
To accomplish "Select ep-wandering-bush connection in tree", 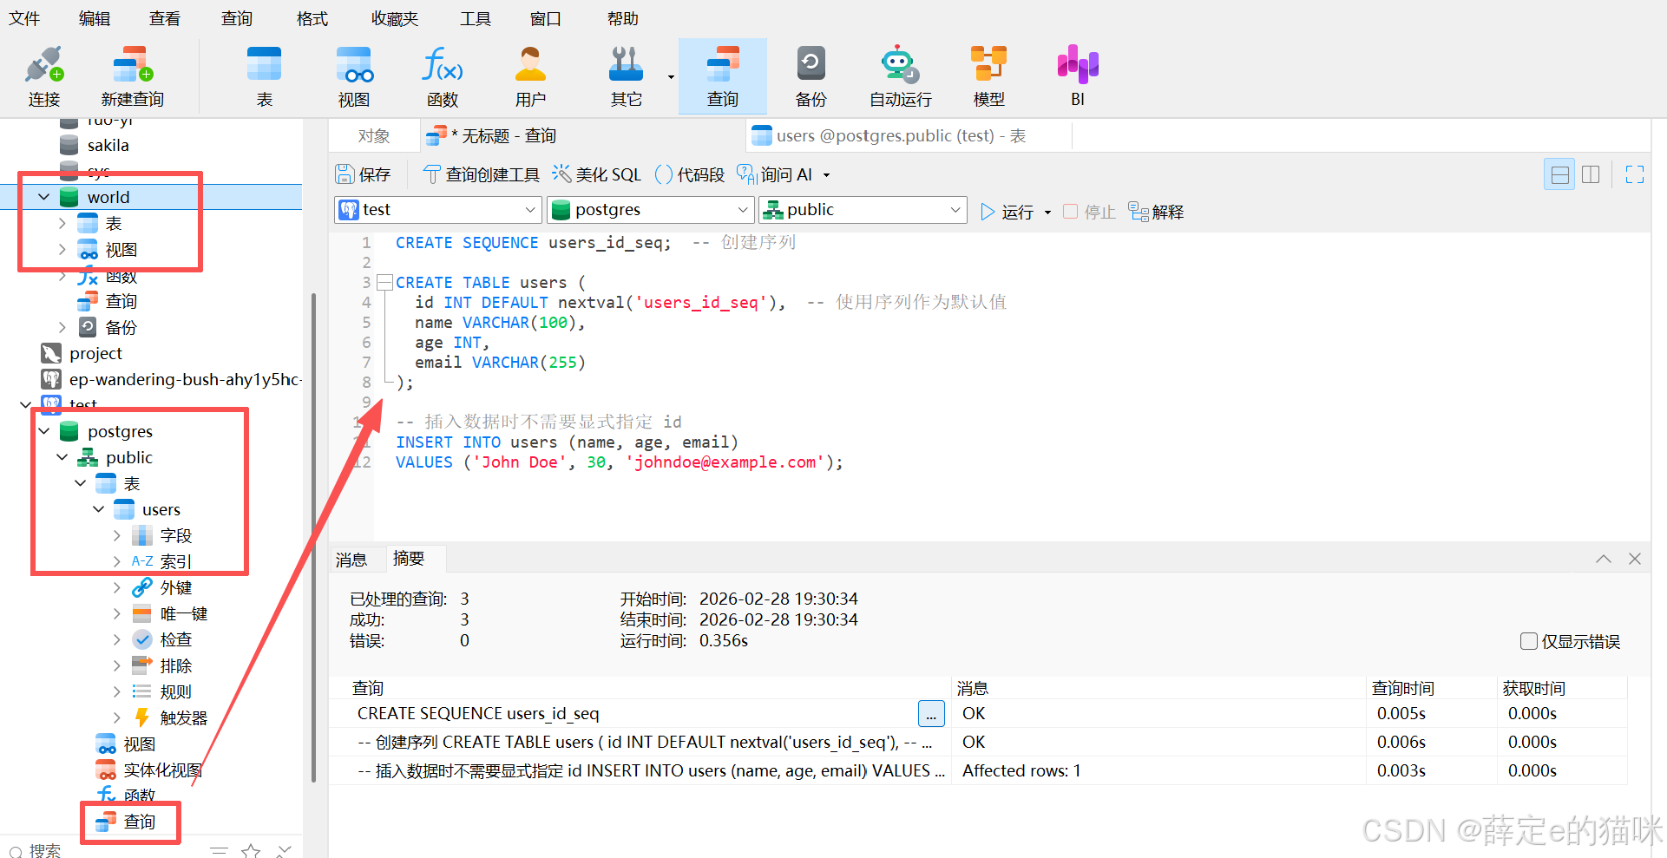I will (x=174, y=379).
